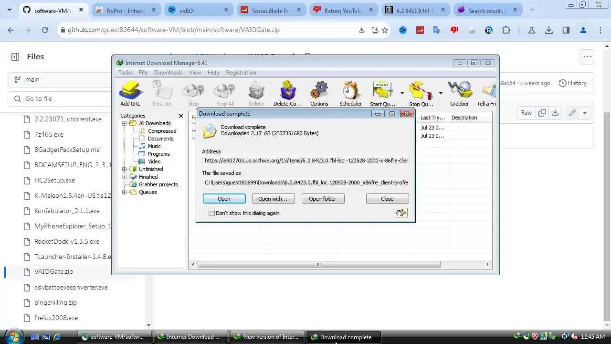Click the Close button in the dialog
611x344 pixels.
point(387,199)
